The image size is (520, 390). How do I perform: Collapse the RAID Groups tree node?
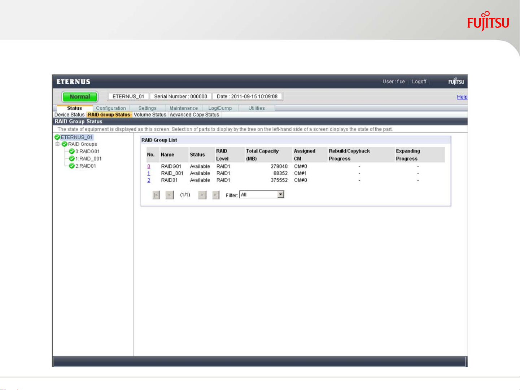pyautogui.click(x=57, y=144)
